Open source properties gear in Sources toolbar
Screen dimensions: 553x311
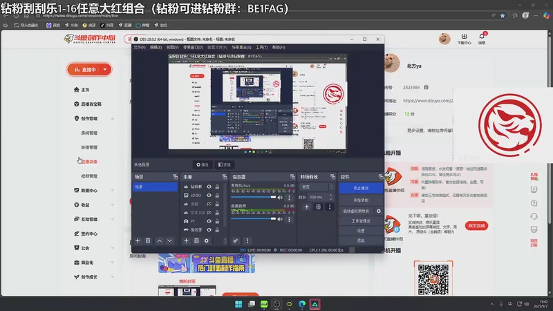click(207, 241)
